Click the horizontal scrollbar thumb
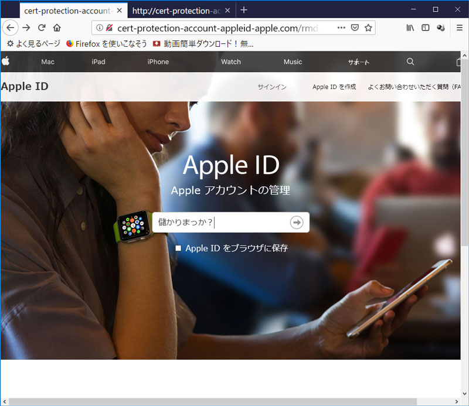Screen dimensions: 469x406 [213, 401]
